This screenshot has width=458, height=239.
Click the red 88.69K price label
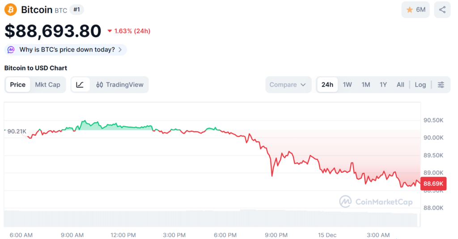433,184
